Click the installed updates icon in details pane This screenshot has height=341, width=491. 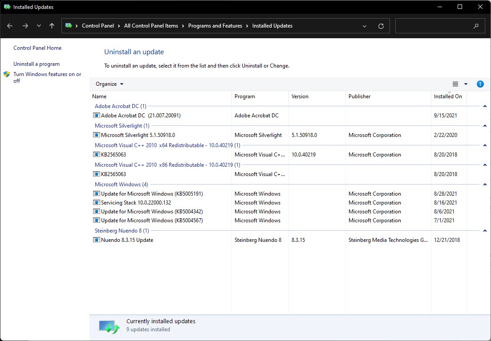coord(110,327)
